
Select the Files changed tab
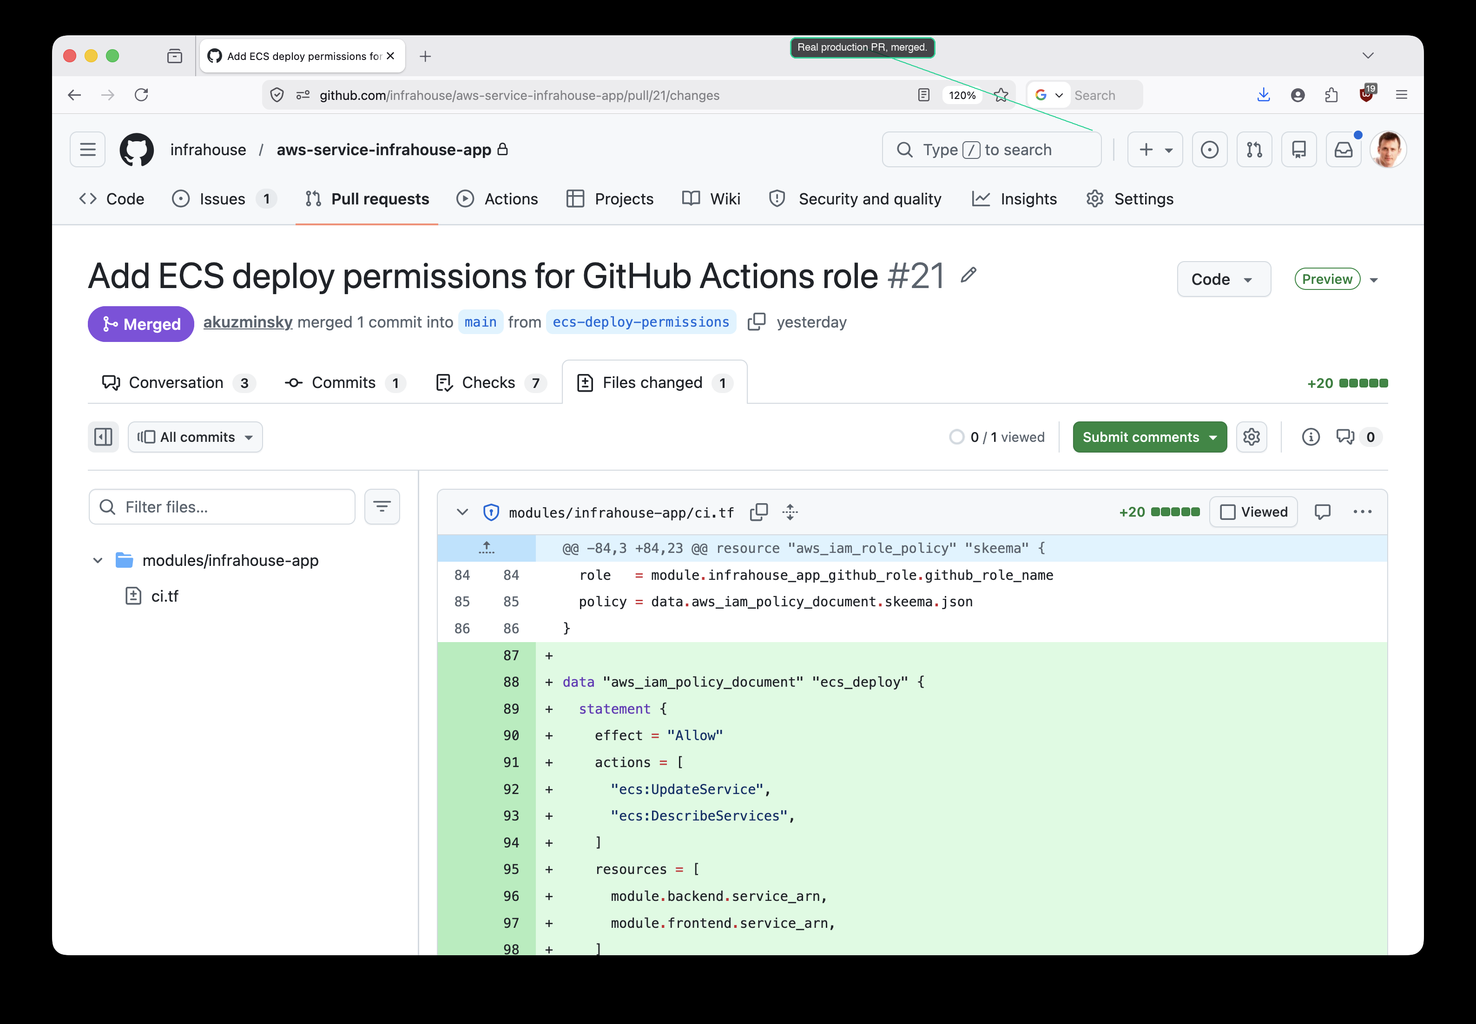654,382
